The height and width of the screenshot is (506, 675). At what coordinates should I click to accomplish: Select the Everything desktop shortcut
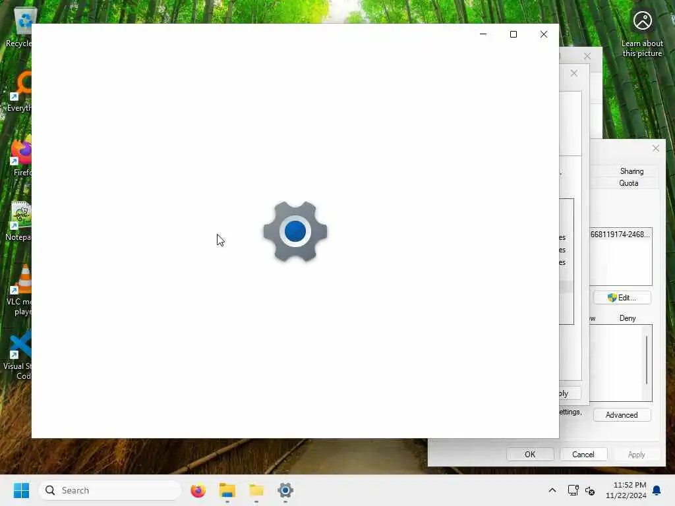[19, 92]
